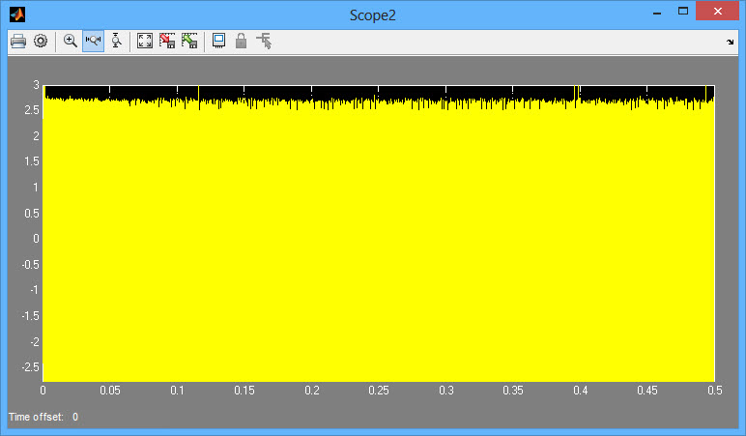Maximize the Scope2 window
Image resolution: width=746 pixels, height=436 pixels.
[685, 14]
